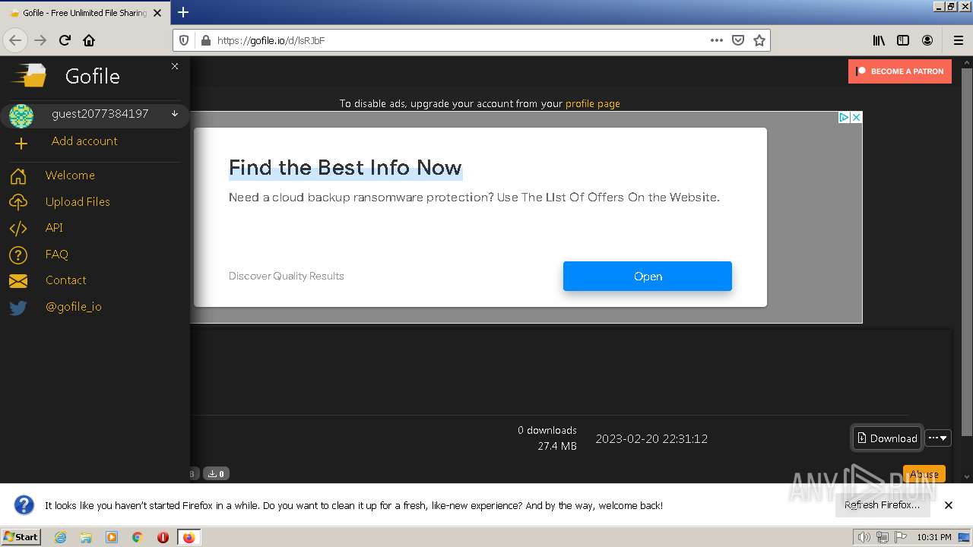Image resolution: width=973 pixels, height=547 pixels.
Task: Click the site security padlock icon
Action: 204,40
